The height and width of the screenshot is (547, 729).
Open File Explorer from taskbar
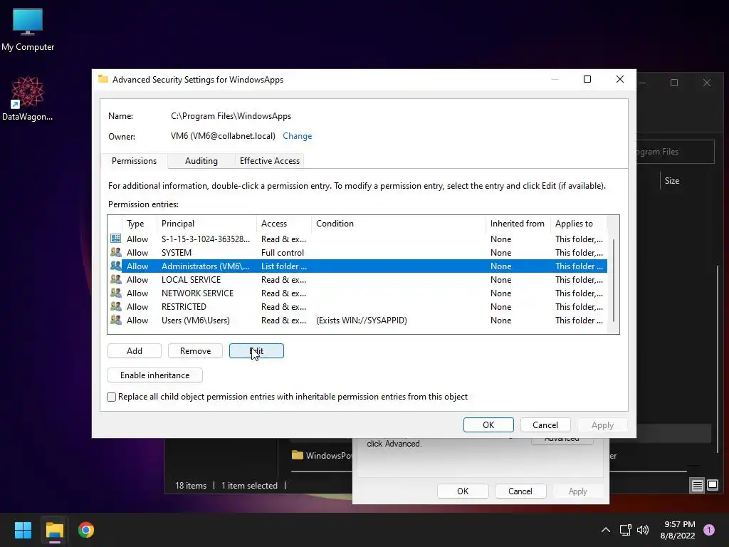(x=54, y=530)
